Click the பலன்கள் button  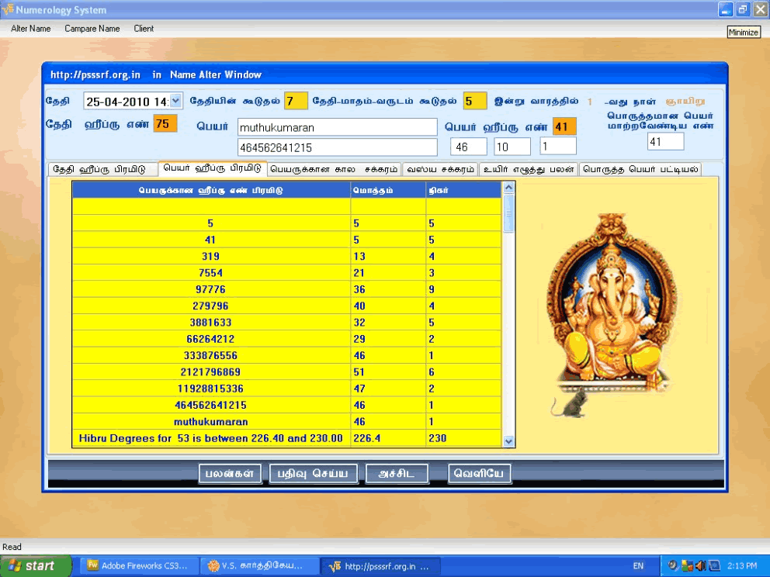point(230,474)
